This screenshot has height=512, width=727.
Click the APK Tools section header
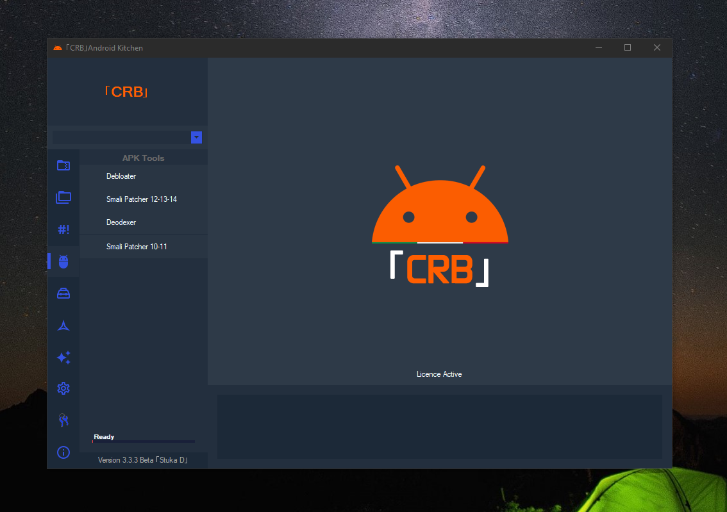click(143, 158)
